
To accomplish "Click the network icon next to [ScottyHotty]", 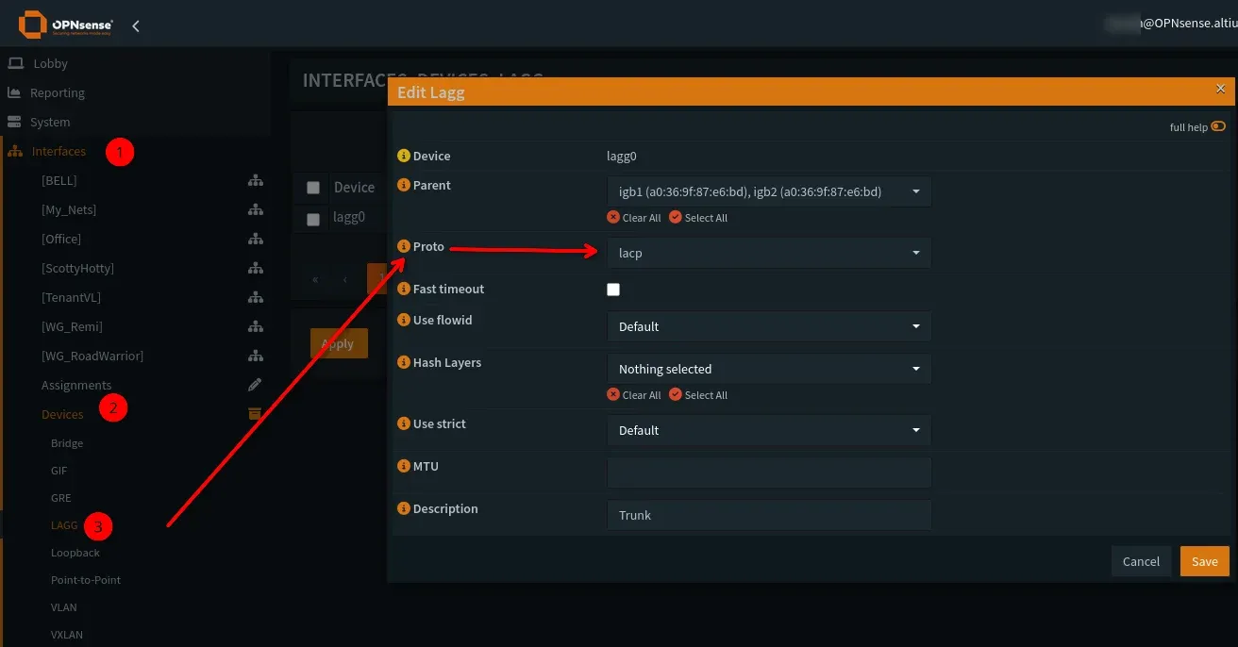I will pos(255,268).
